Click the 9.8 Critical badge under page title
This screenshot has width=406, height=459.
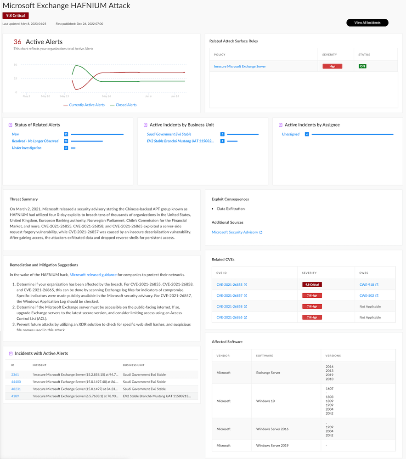point(16,16)
